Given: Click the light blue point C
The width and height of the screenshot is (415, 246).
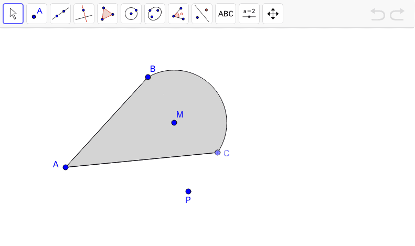Looking at the screenshot, I should (218, 153).
